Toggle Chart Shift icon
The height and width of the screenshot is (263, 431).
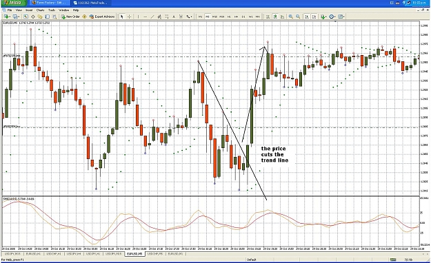tap(314, 17)
